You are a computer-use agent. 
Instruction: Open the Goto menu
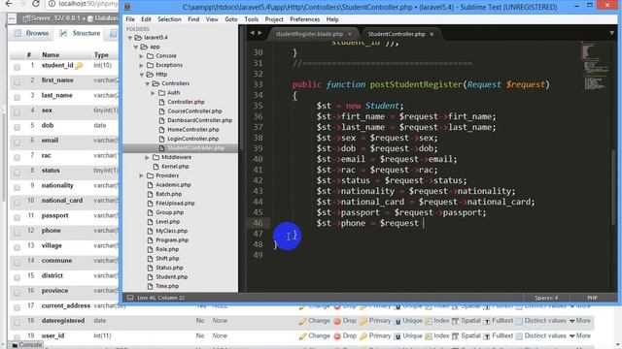click(231, 19)
